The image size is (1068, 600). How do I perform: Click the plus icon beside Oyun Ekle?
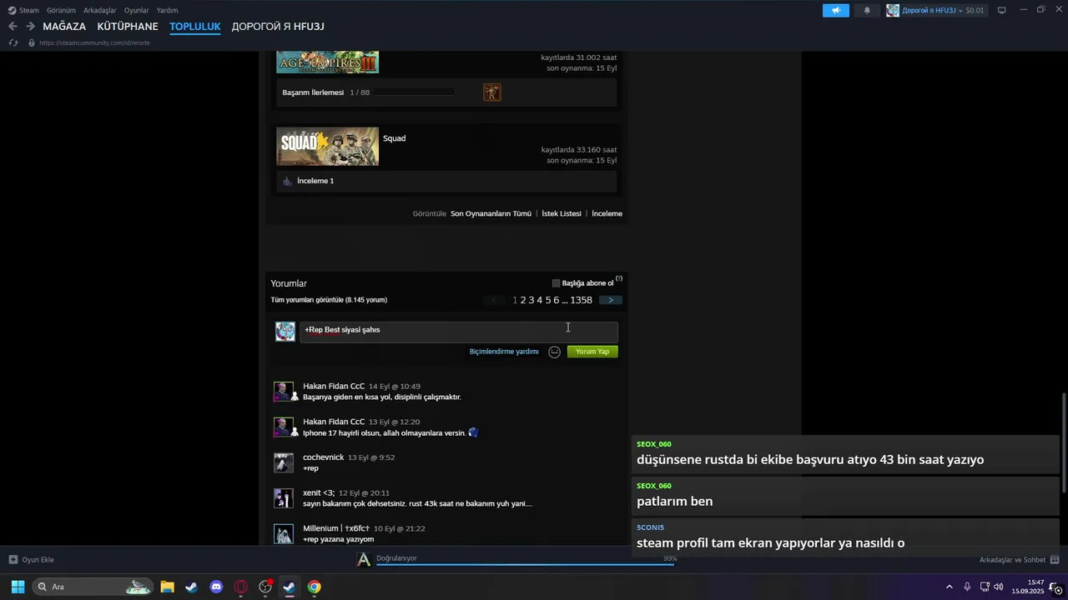click(13, 560)
